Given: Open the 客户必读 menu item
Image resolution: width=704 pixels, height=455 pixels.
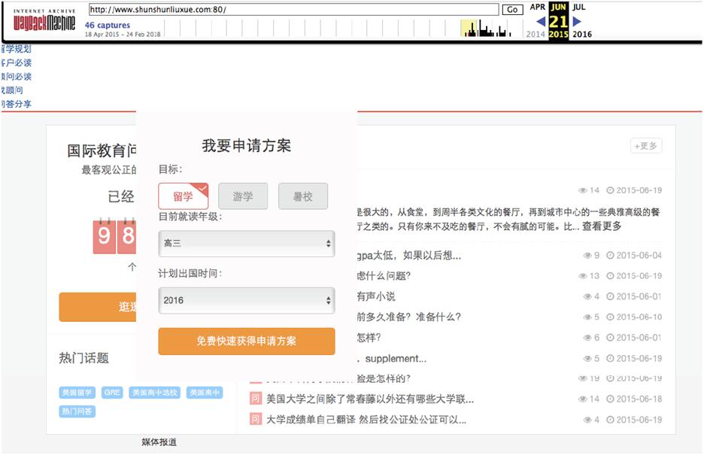Looking at the screenshot, I should (x=16, y=63).
